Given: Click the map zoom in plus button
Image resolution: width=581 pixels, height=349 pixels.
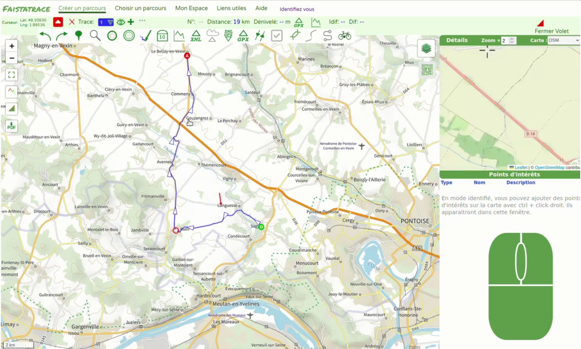Looking at the screenshot, I should 11,46.
